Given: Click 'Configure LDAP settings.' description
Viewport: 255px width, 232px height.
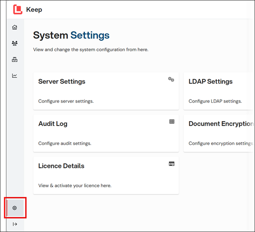Looking at the screenshot, I should coord(215,101).
